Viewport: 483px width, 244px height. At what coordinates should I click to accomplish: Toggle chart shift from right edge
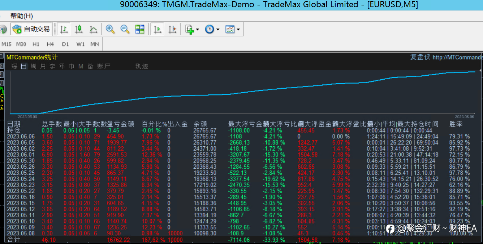[x=172, y=29]
